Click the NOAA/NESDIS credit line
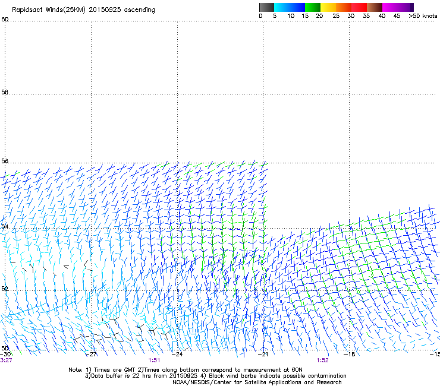The height and width of the screenshot is (386, 440). tap(257, 382)
